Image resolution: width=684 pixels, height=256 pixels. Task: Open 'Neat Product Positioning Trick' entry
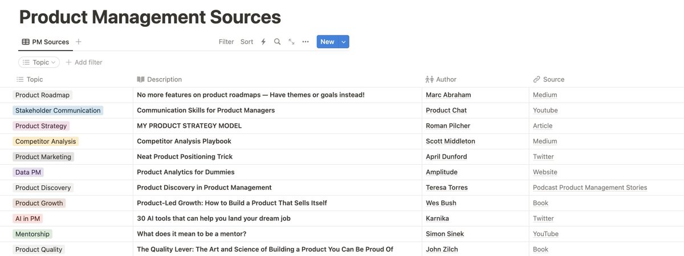point(185,156)
